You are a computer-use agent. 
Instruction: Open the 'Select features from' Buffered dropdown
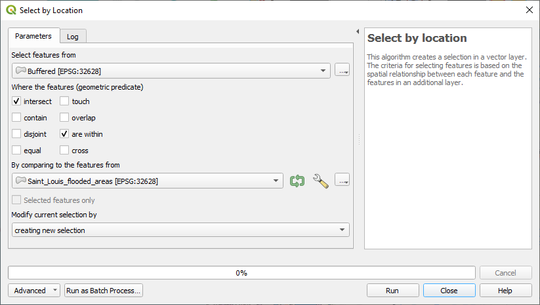[171, 71]
